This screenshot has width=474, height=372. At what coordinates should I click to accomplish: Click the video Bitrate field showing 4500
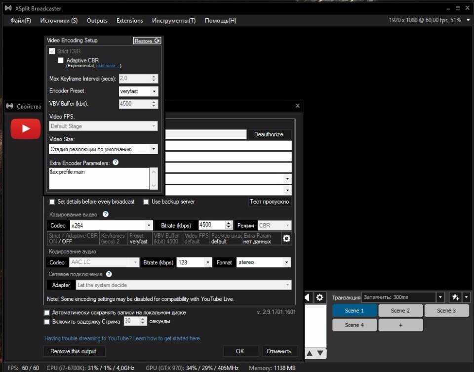coord(212,225)
